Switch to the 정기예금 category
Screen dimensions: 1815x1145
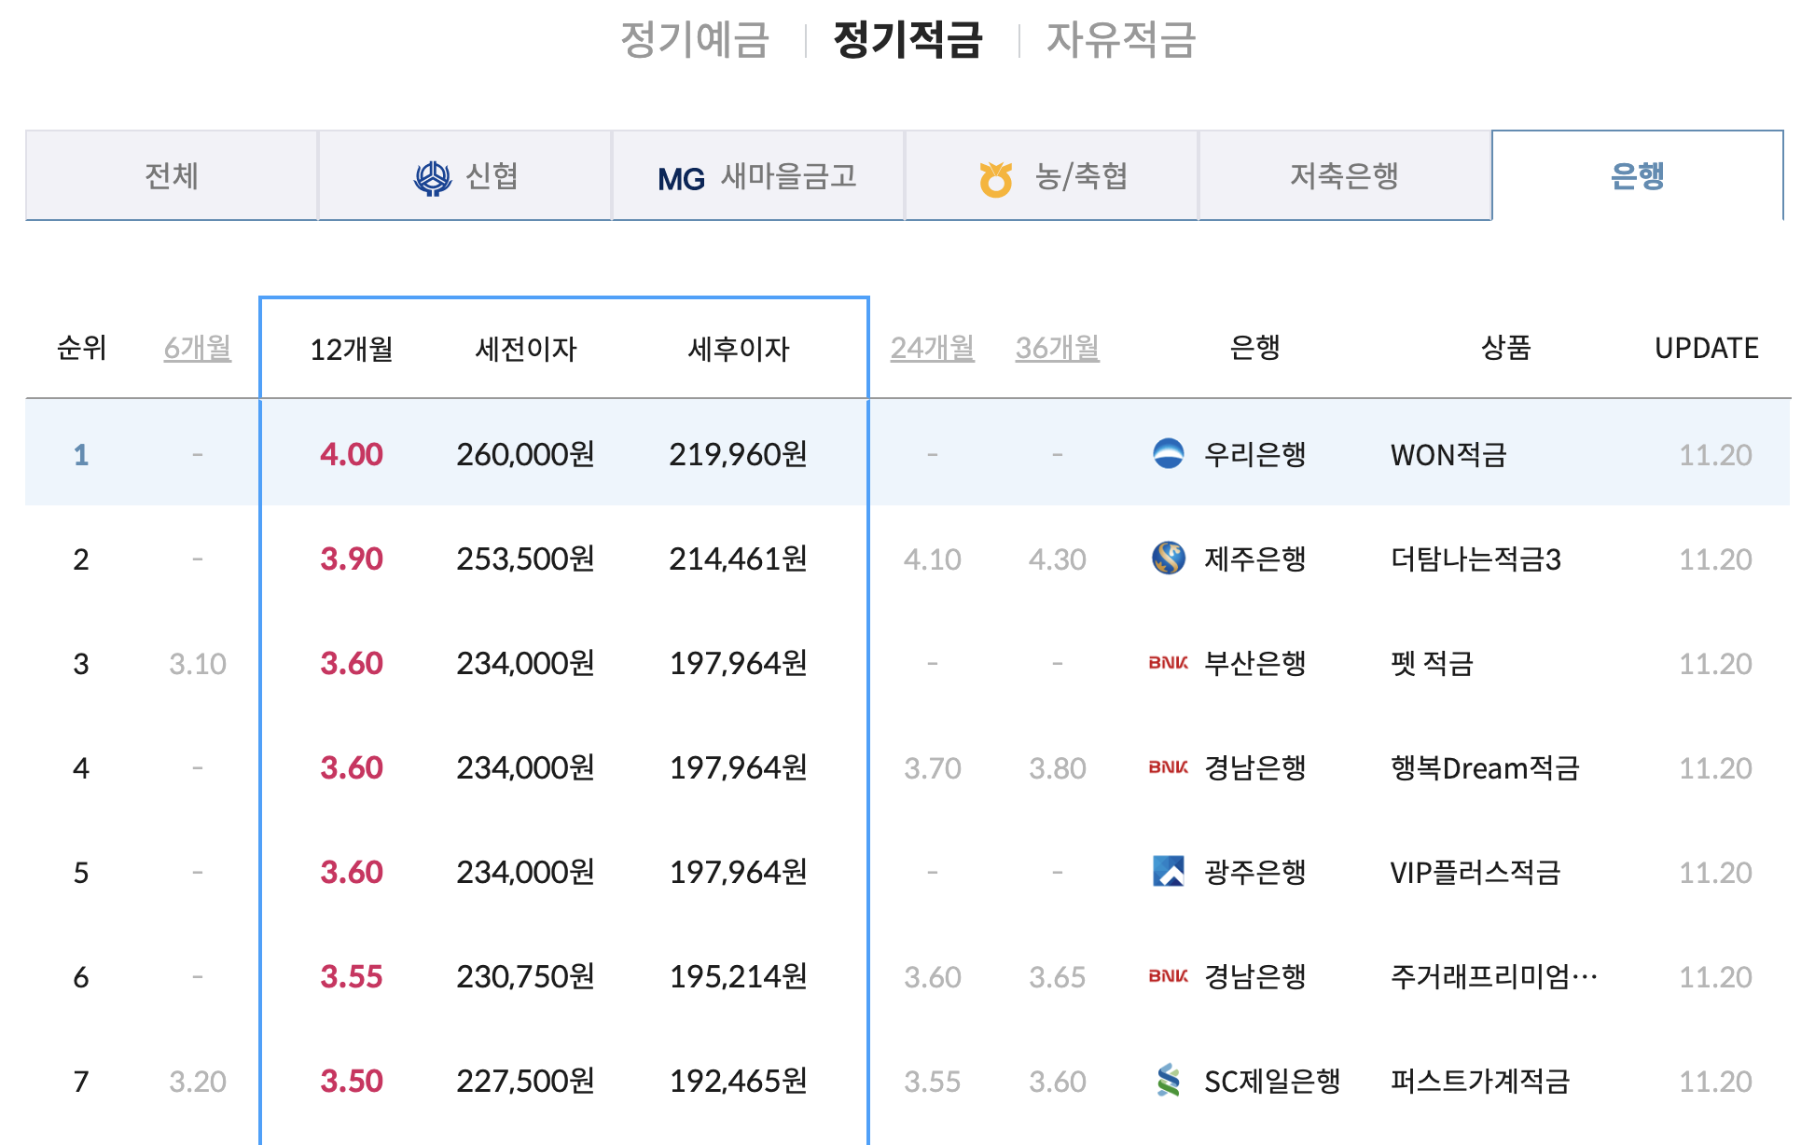coord(695,39)
